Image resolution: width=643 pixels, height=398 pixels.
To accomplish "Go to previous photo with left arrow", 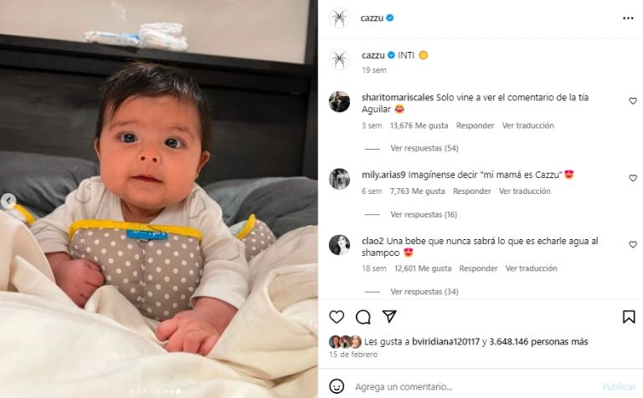I will pyautogui.click(x=8, y=201).
